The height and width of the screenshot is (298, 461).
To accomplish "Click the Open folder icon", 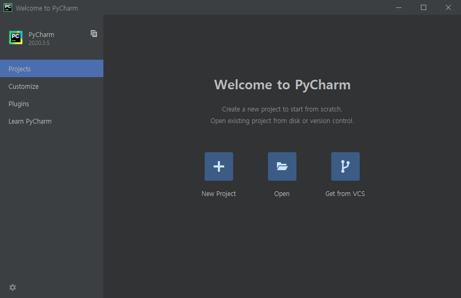I will 282,166.
